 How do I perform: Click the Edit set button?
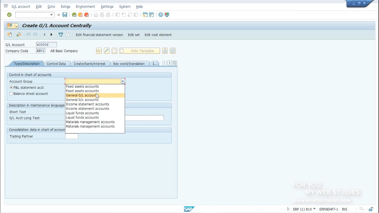[134, 35]
